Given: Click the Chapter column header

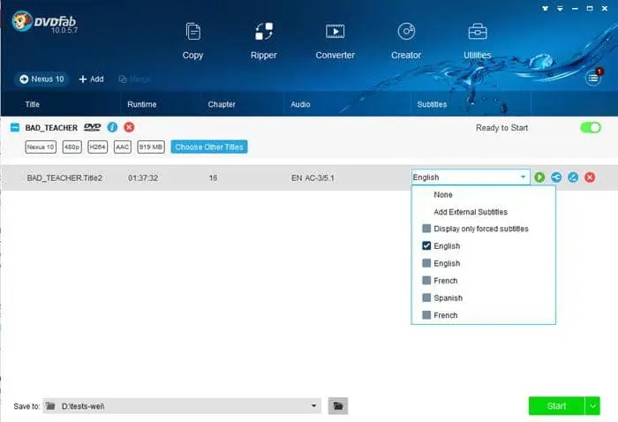Looking at the screenshot, I should point(222,104).
